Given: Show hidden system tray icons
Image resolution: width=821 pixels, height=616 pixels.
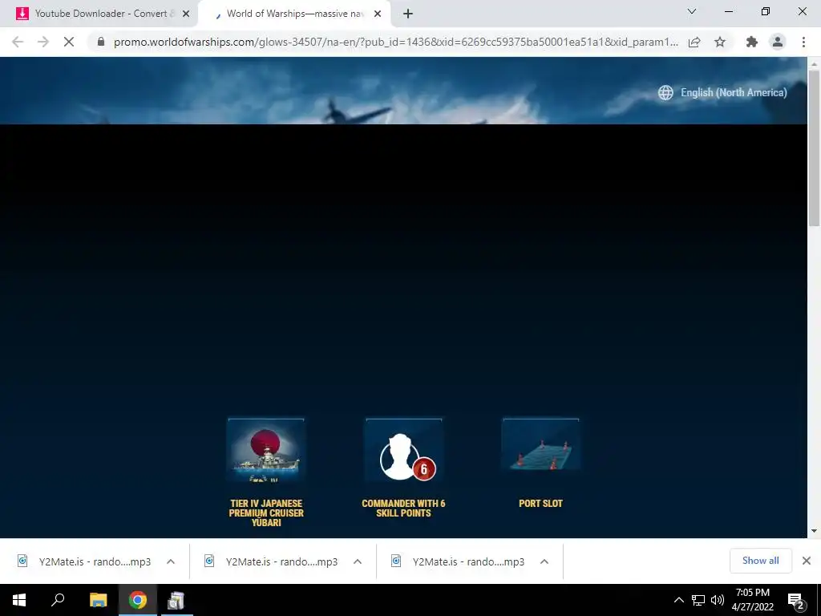Looking at the screenshot, I should [x=678, y=600].
